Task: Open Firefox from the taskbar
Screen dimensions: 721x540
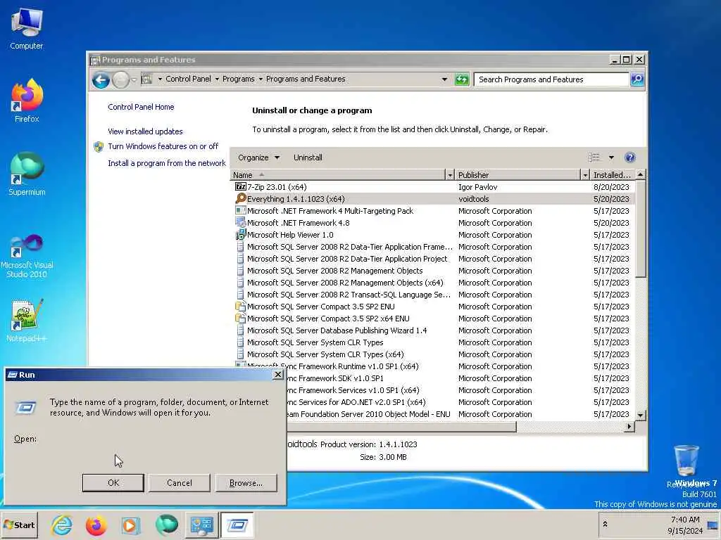Action: [96, 525]
